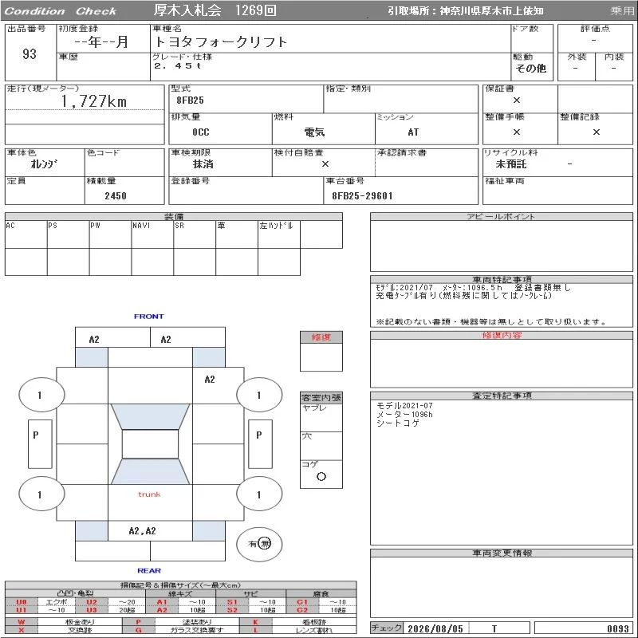Viewport: 638px width, 638px height.
Task: Select the recycle fee status 未預託
Action: click(x=511, y=164)
